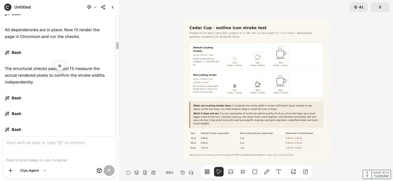Select the pointer select tool
The width and height of the screenshot is (393, 181).
coord(219,172)
